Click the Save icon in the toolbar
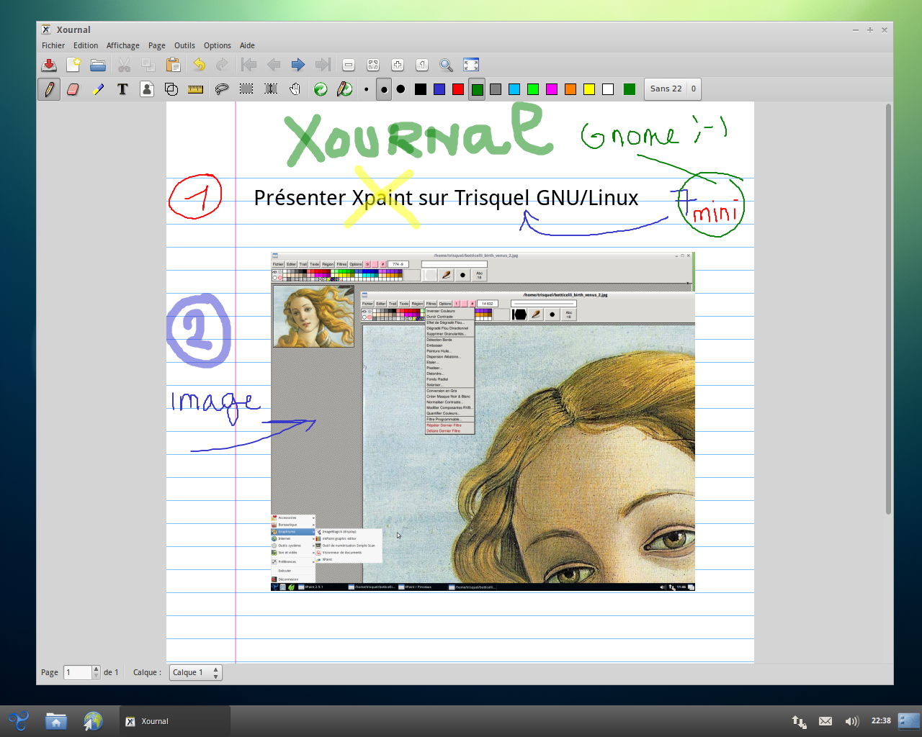 (49, 65)
